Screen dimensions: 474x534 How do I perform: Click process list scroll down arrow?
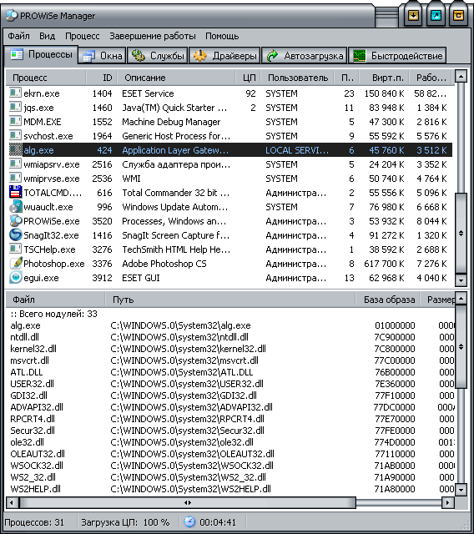tap(461, 280)
